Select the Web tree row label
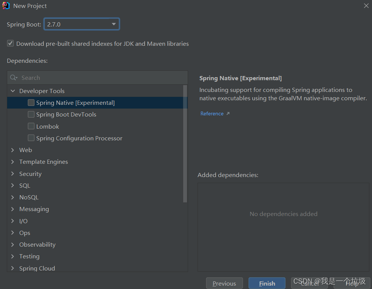This screenshot has width=372, height=289. pyautogui.click(x=26, y=150)
